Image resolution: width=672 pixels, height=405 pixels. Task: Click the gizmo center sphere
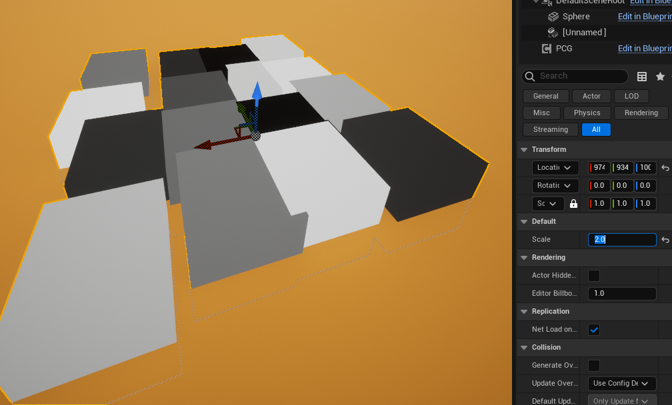[x=255, y=136]
